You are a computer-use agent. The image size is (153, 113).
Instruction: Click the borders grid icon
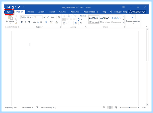pyautogui.click(x=69, y=23)
